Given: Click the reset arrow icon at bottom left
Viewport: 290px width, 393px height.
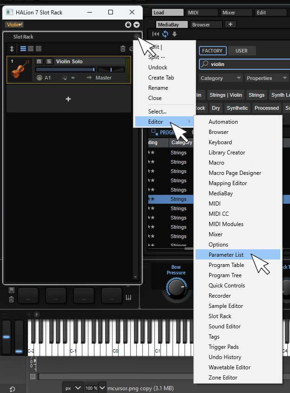Looking at the screenshot, I should pos(12,389).
